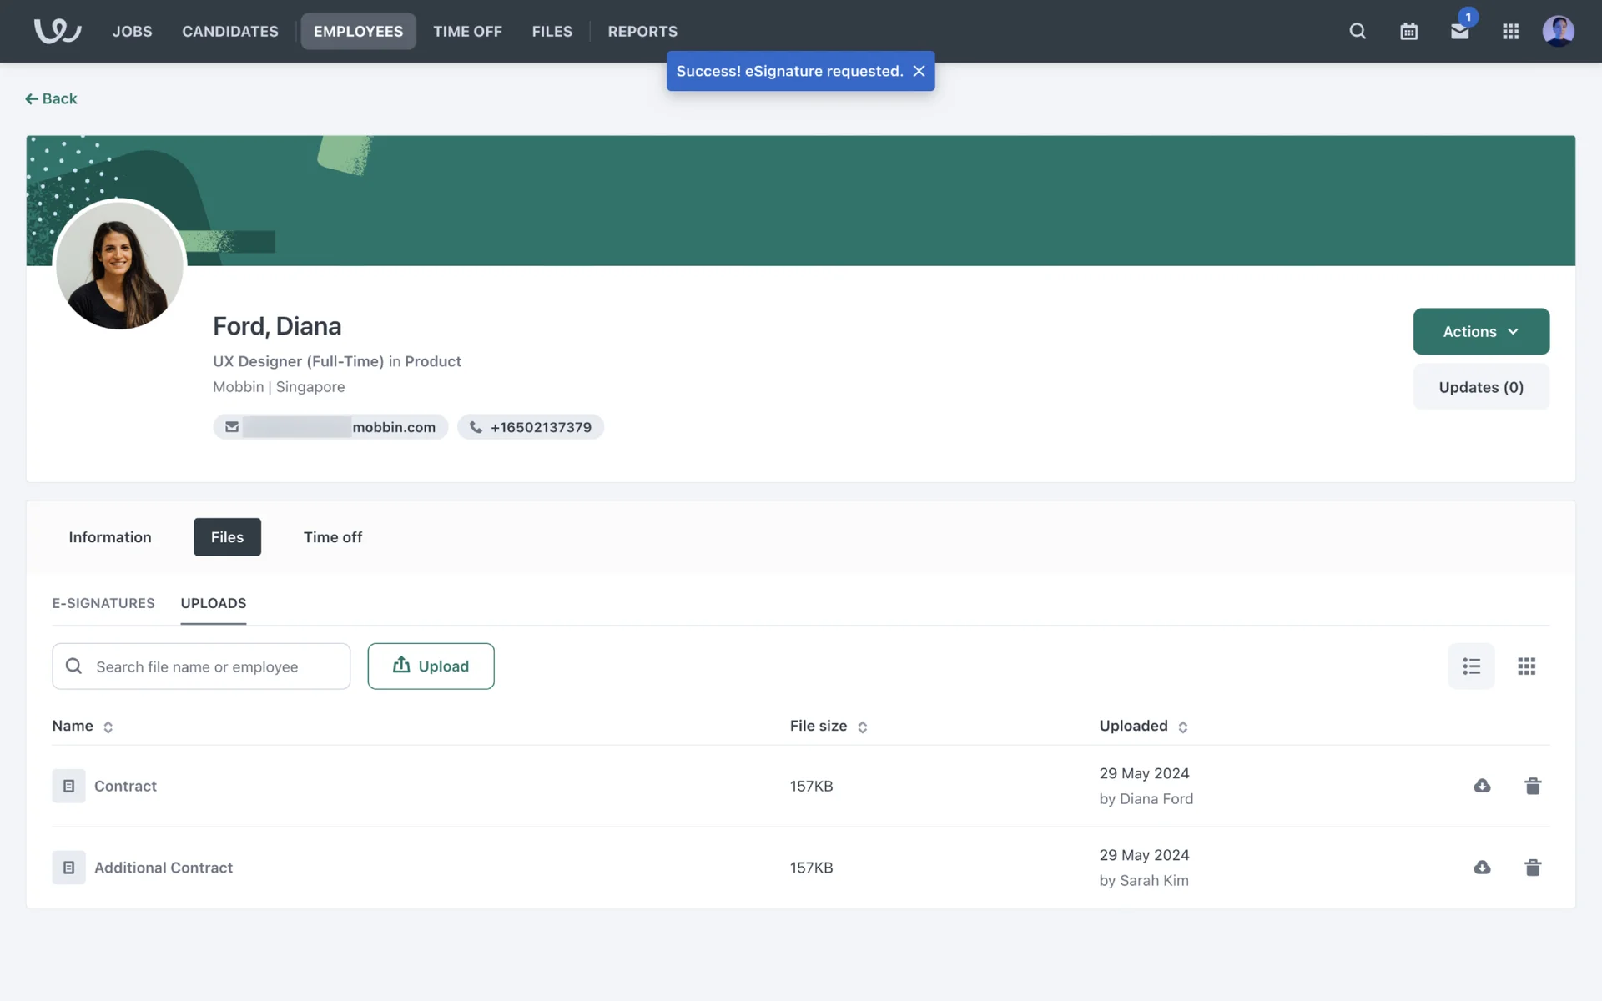This screenshot has height=1001, width=1602.
Task: Open the apps grid launcher icon
Action: click(x=1510, y=31)
